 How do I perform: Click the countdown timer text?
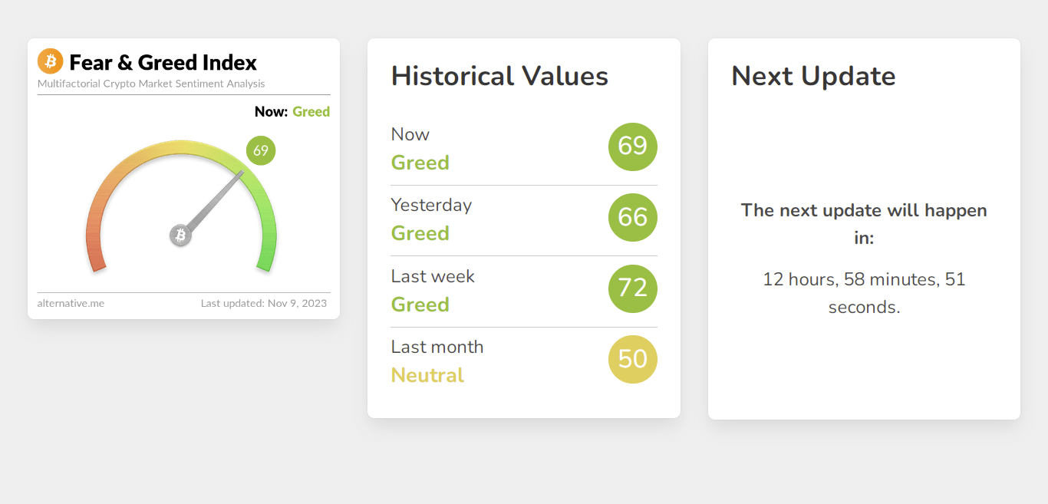point(864,293)
